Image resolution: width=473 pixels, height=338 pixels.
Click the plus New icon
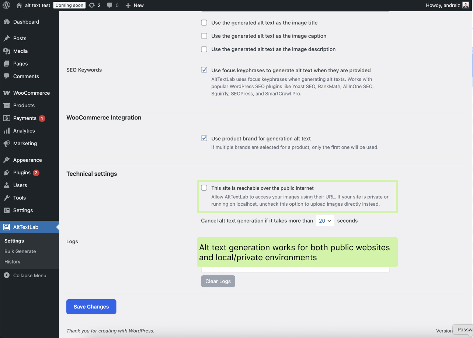click(x=128, y=5)
